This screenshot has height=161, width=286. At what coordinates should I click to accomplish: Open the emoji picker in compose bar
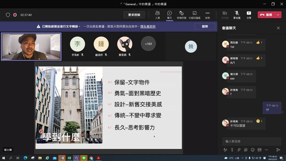(x=252, y=150)
